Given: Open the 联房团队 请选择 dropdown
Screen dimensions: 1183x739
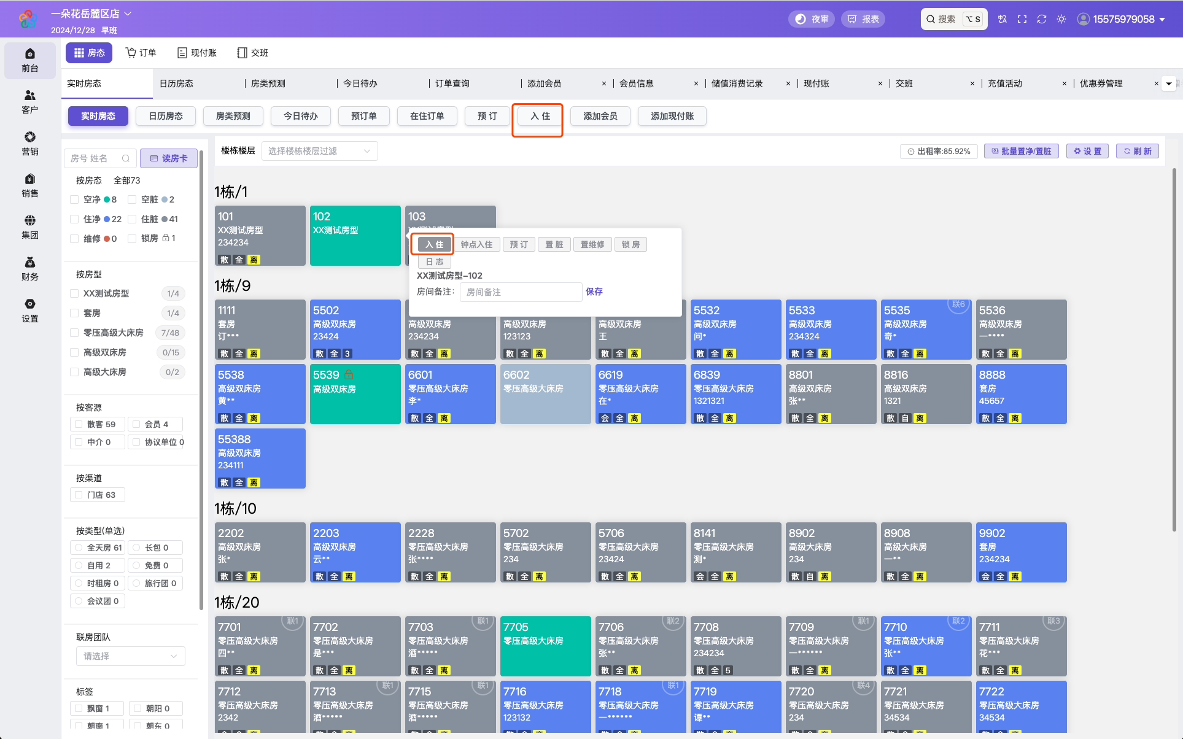Looking at the screenshot, I should [x=131, y=656].
